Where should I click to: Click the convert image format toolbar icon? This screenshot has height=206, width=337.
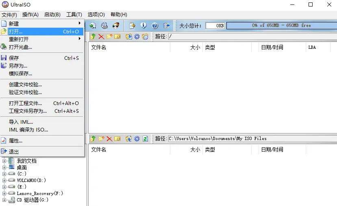93,26
